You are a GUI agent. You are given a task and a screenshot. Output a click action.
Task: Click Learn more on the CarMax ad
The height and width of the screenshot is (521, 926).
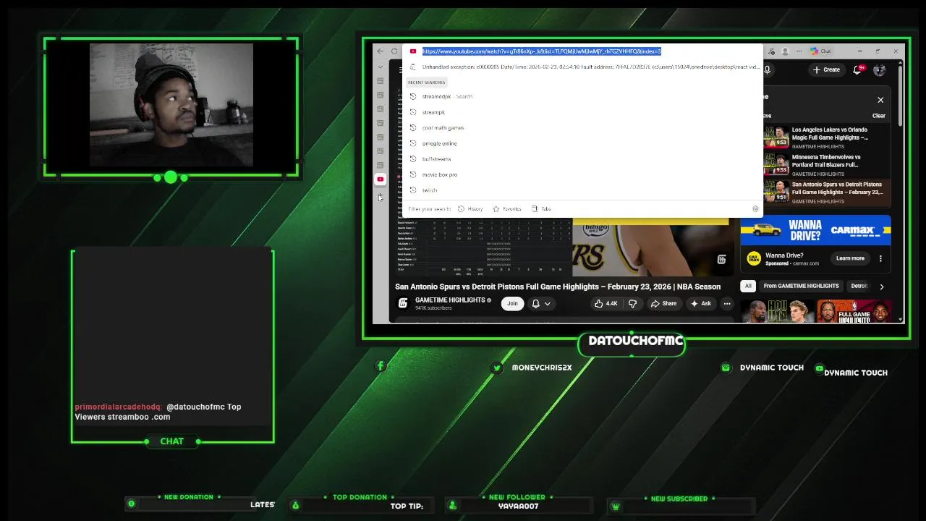click(850, 258)
